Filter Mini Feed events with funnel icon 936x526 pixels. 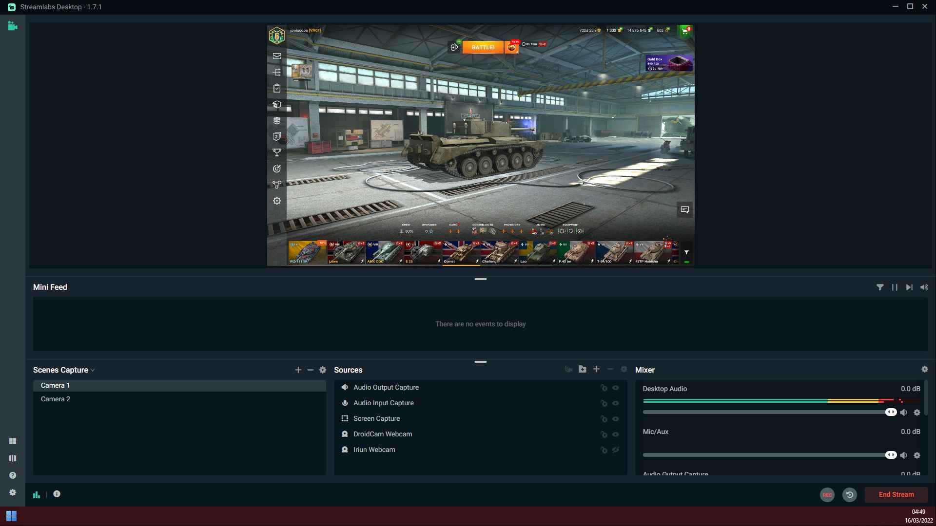[x=880, y=287]
